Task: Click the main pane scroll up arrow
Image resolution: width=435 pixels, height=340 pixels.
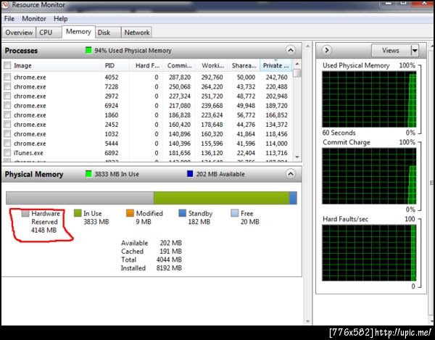Action: (x=307, y=46)
